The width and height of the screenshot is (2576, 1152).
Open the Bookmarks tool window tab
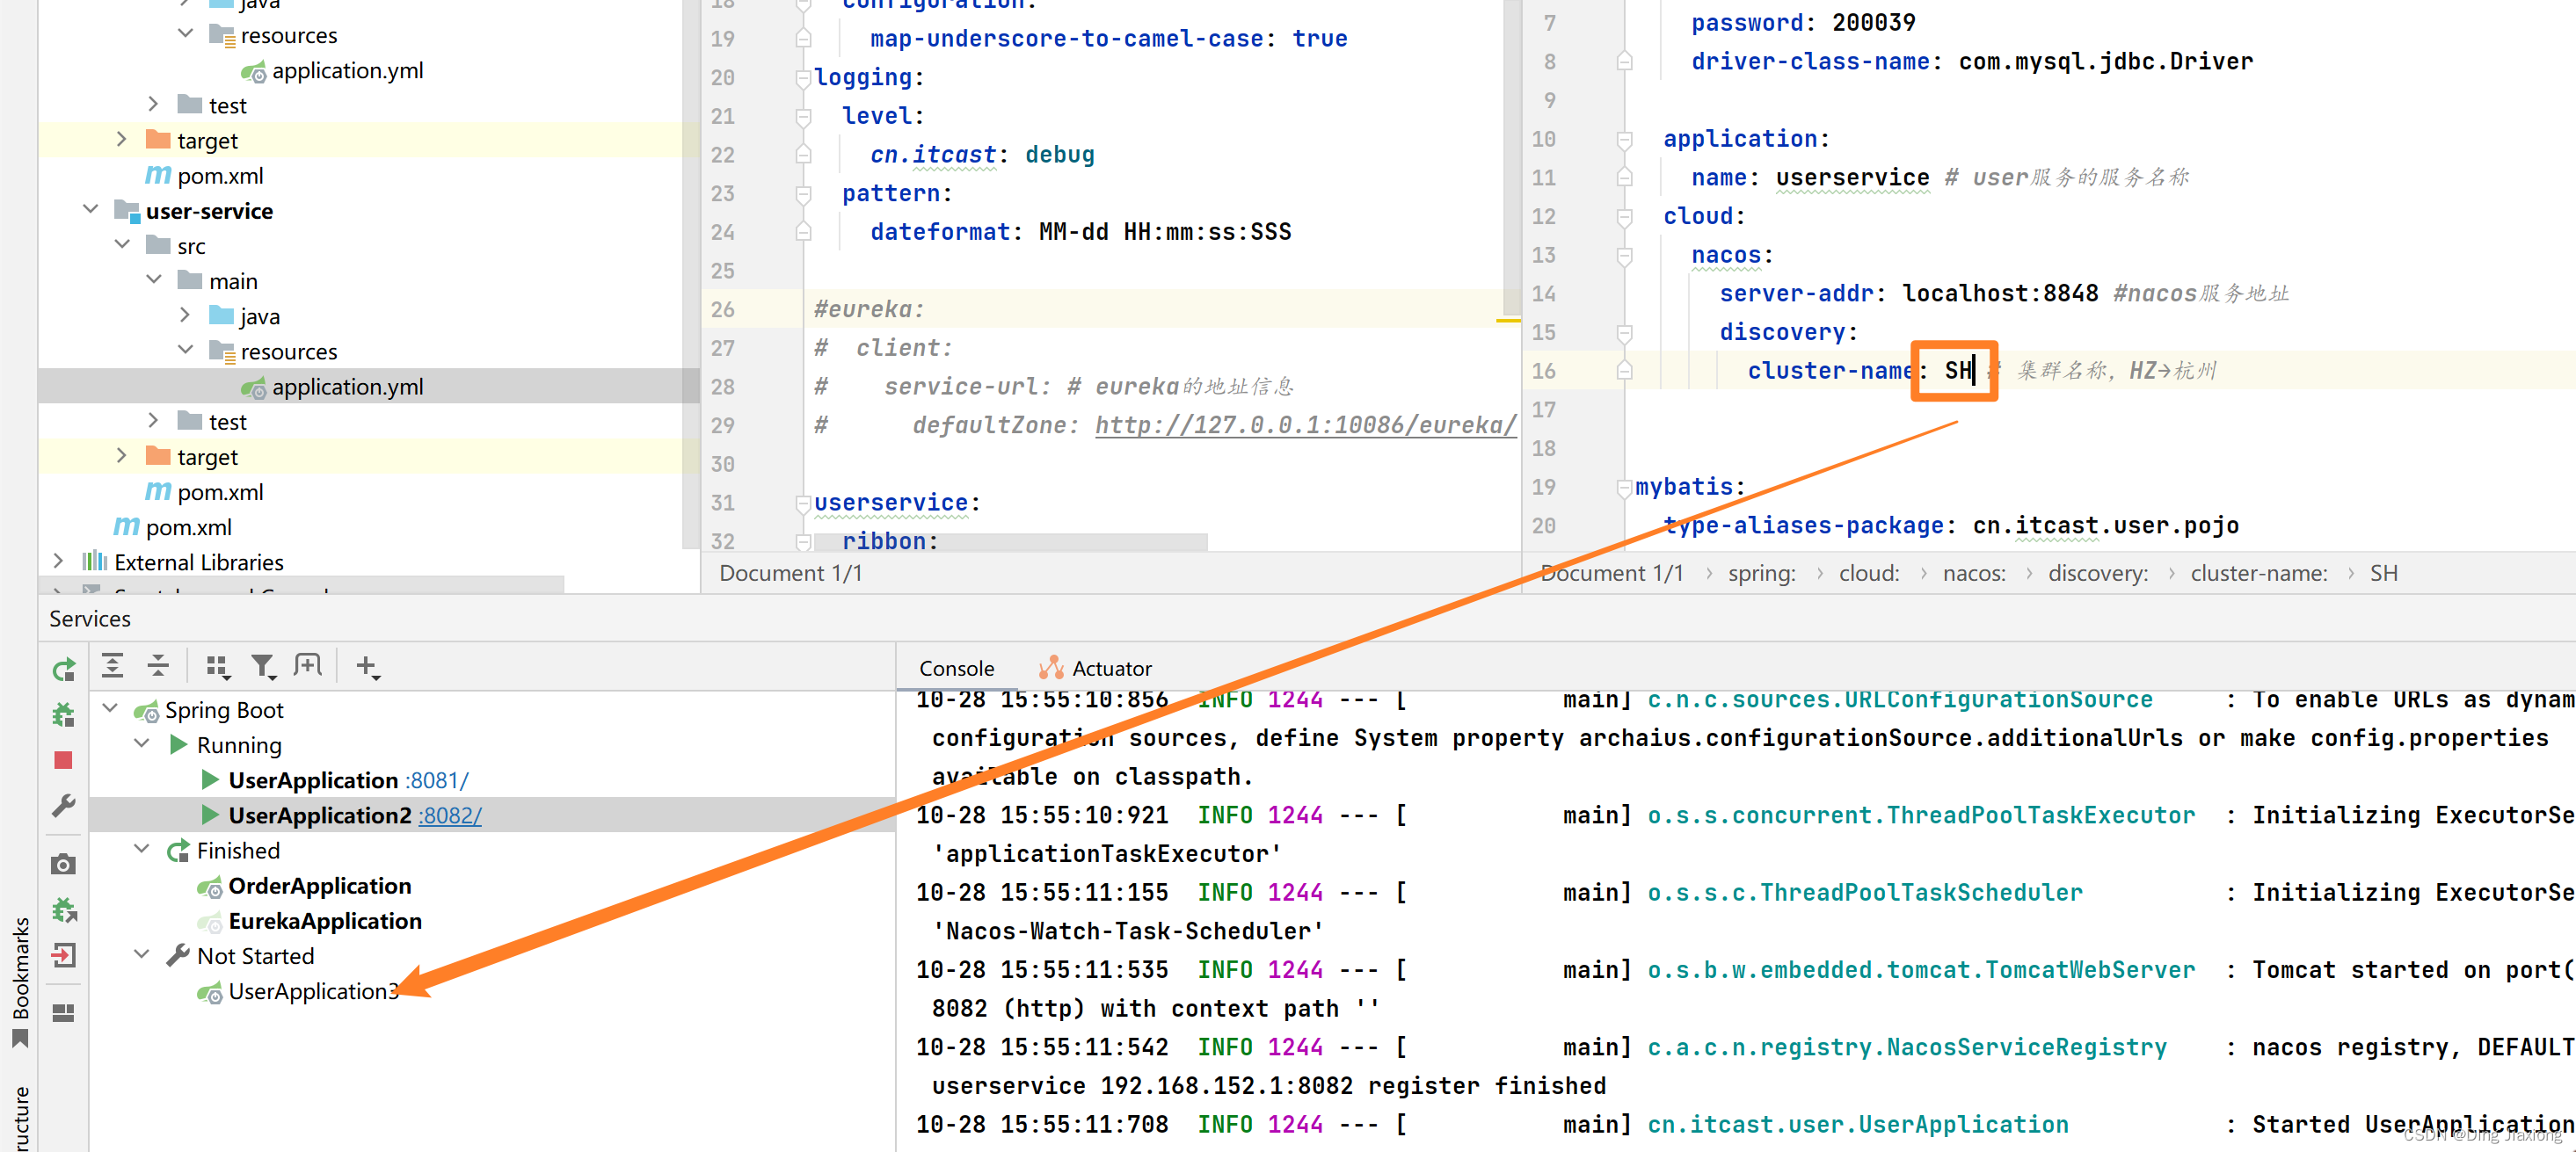pyautogui.click(x=20, y=982)
